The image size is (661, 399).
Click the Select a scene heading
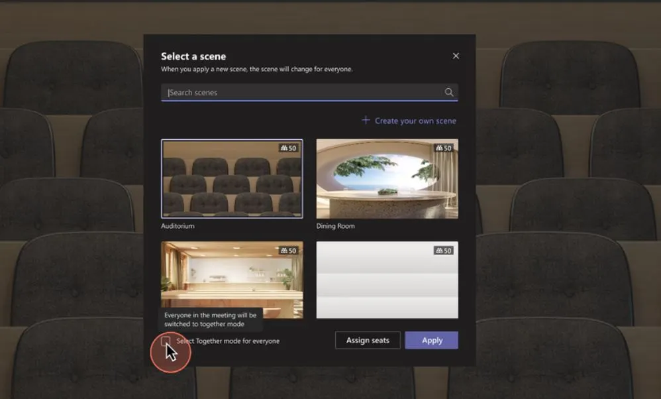[x=193, y=56]
